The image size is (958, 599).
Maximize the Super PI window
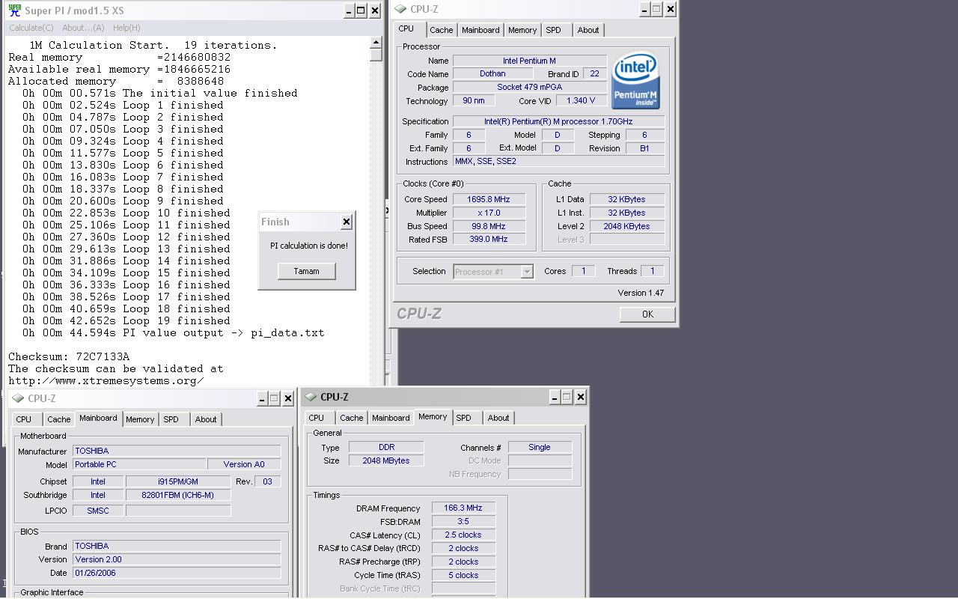point(361,10)
